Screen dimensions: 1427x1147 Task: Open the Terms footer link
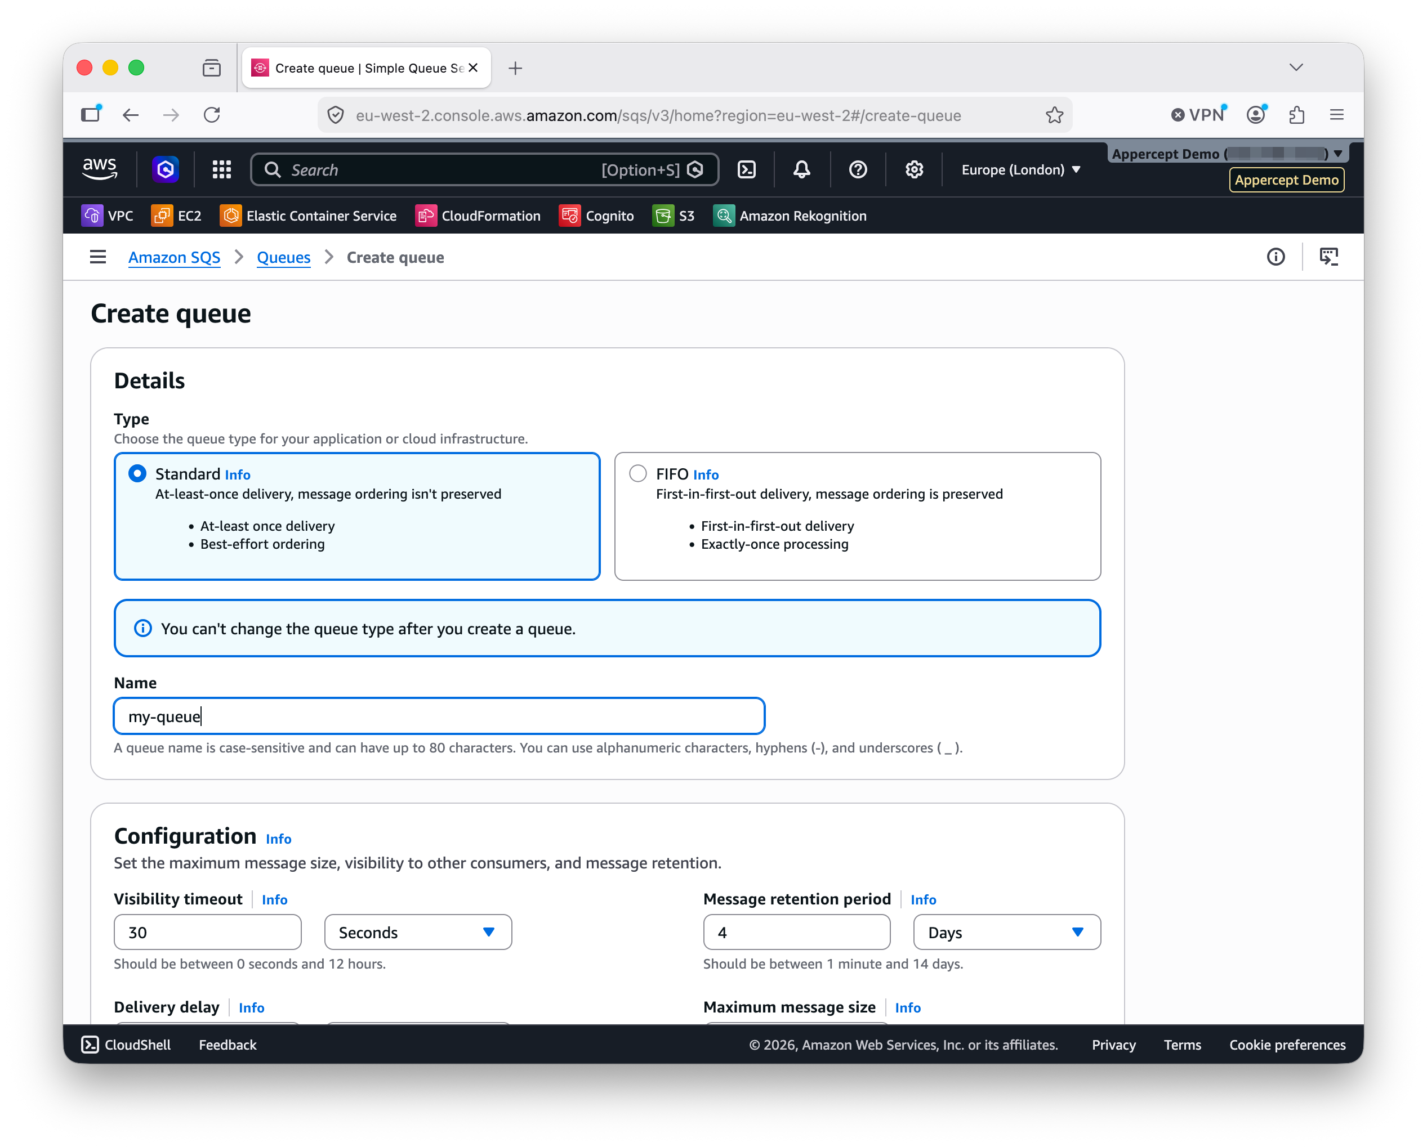[x=1182, y=1045]
